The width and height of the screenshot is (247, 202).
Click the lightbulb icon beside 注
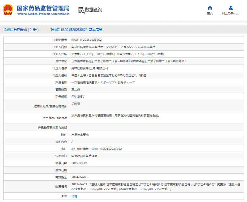63,196
